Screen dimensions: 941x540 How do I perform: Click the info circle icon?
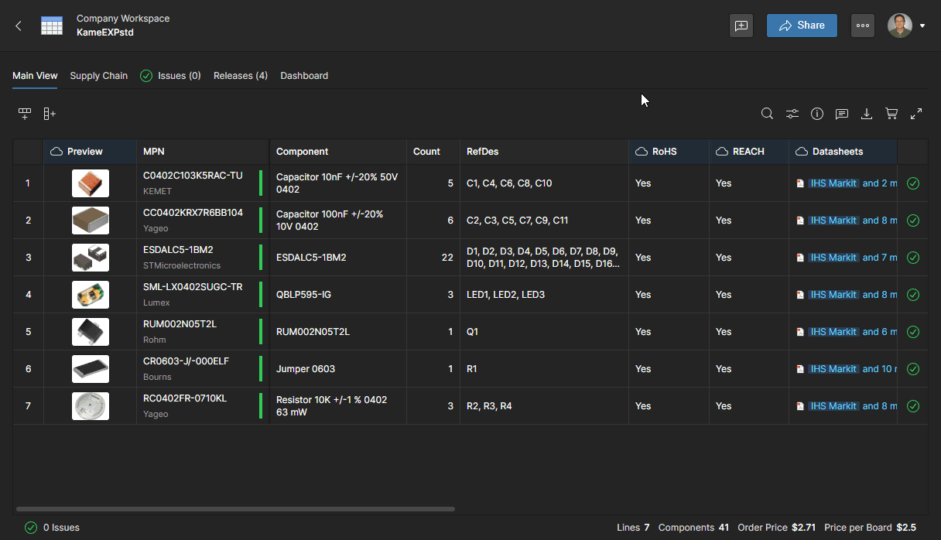click(x=817, y=114)
